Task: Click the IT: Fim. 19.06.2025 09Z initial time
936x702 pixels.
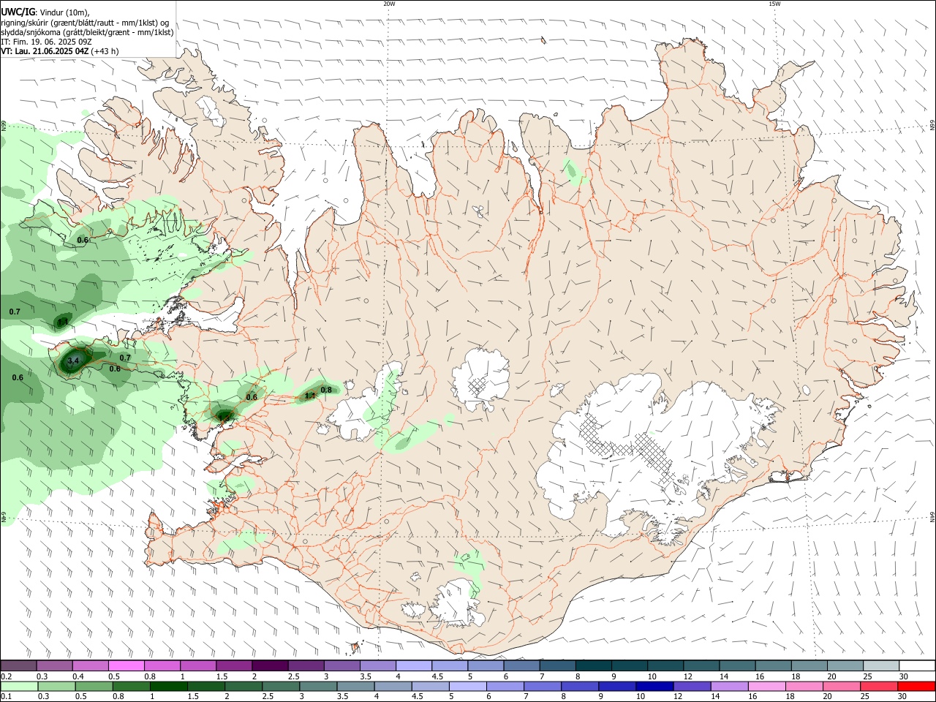Action: click(x=46, y=42)
